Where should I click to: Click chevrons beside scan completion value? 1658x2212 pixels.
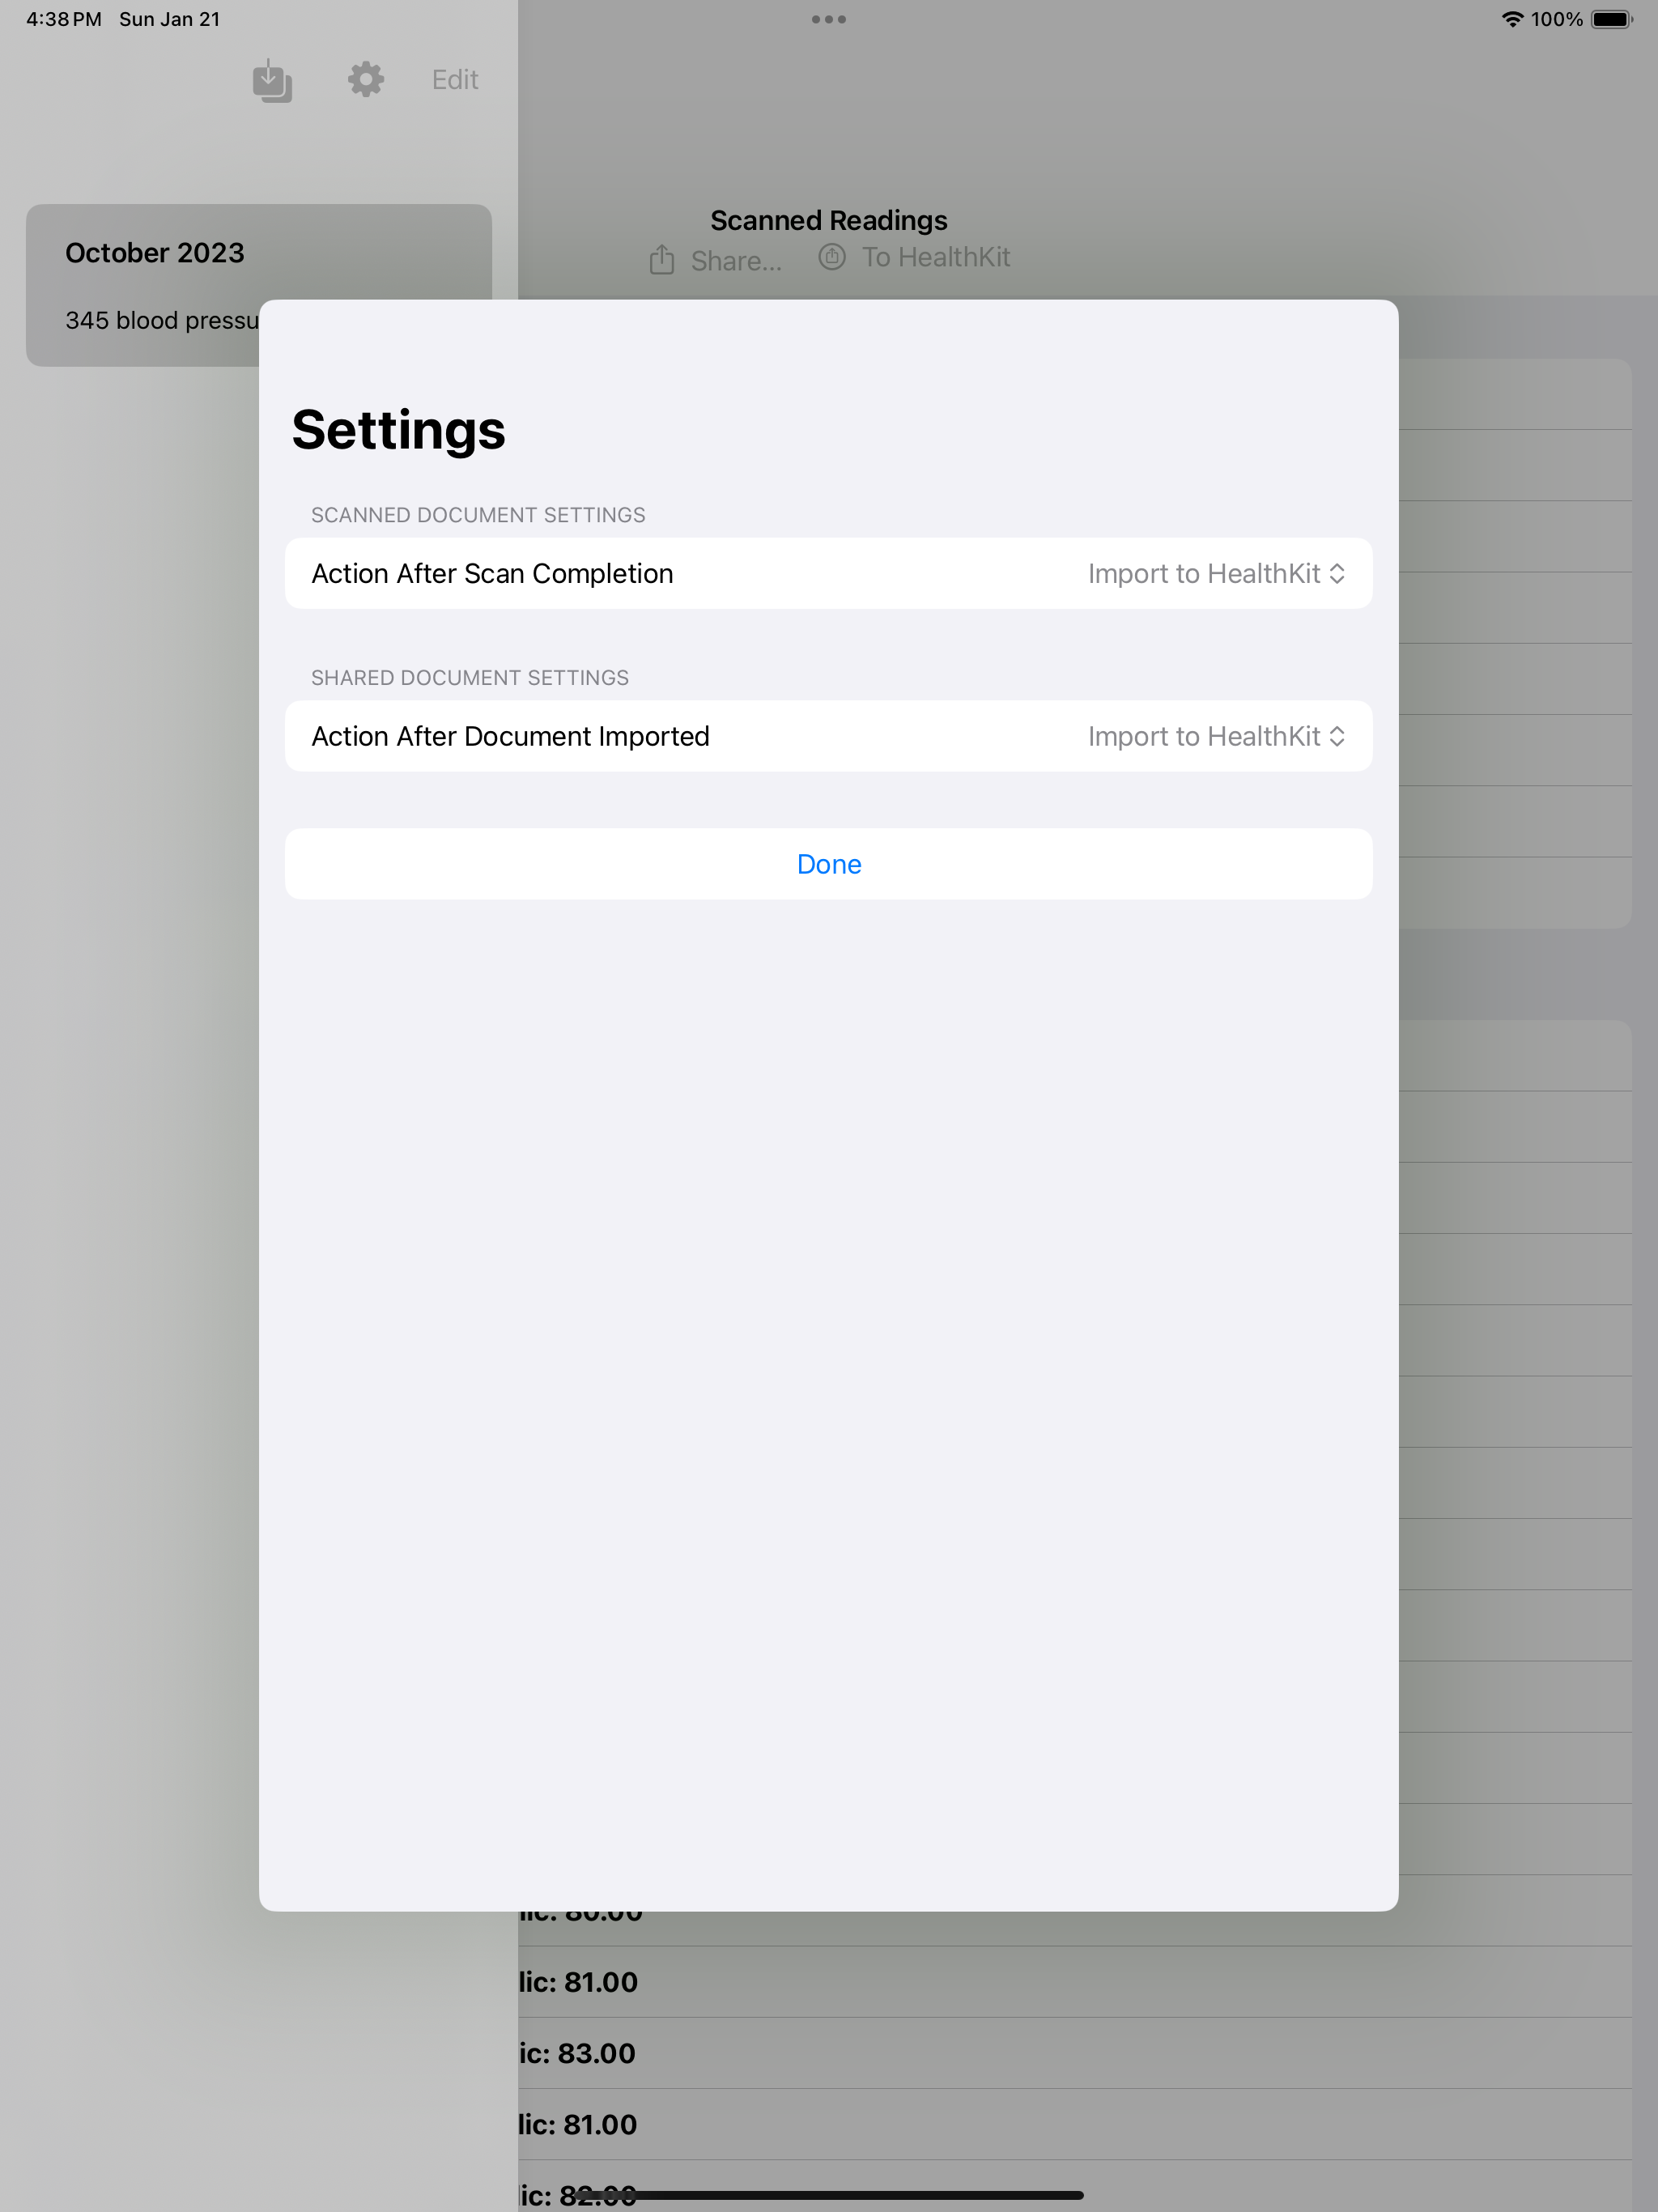[x=1337, y=574]
